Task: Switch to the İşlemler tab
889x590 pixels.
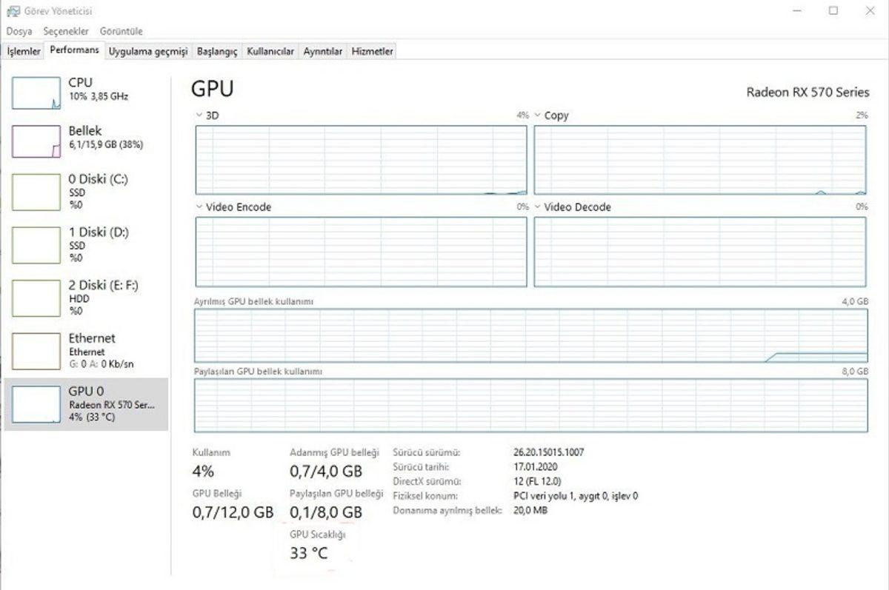Action: (x=23, y=51)
